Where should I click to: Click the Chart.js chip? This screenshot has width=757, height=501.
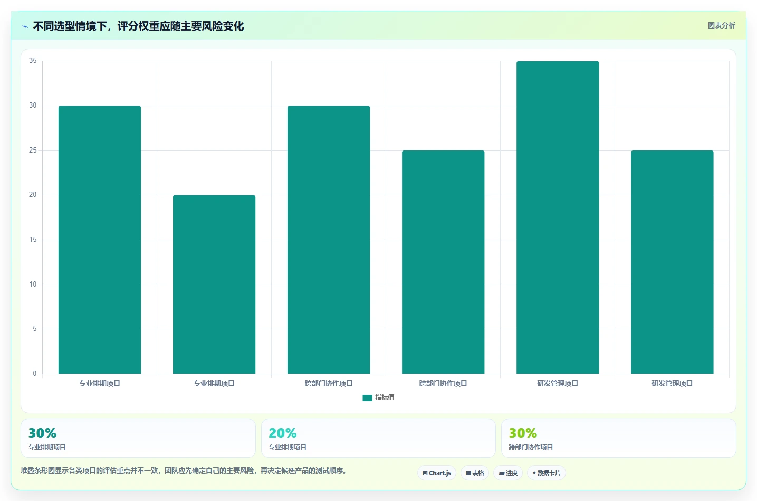point(437,473)
